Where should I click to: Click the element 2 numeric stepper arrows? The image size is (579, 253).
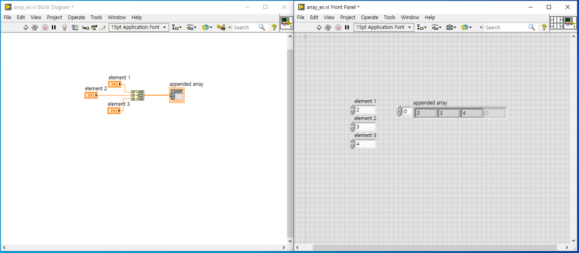click(352, 127)
